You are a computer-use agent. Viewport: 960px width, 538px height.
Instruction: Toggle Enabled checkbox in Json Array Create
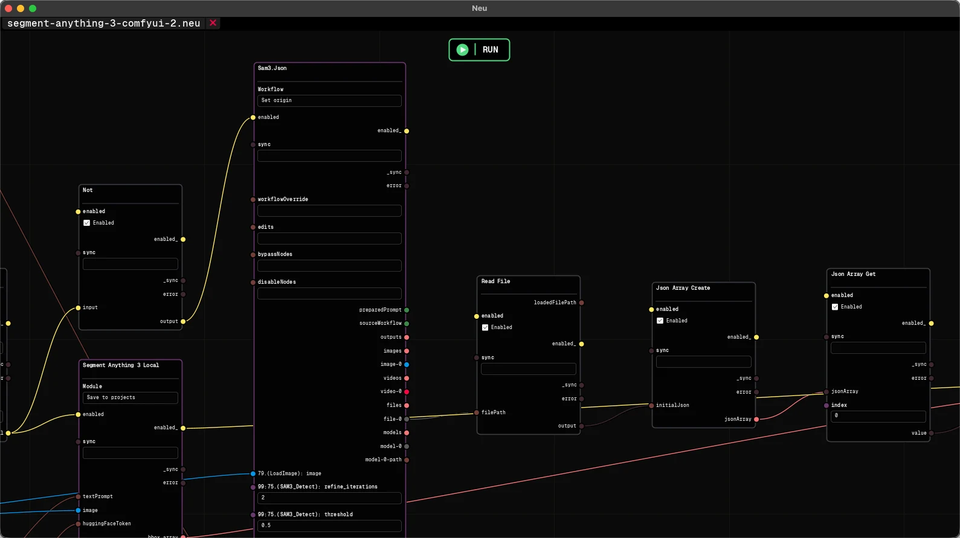click(660, 321)
